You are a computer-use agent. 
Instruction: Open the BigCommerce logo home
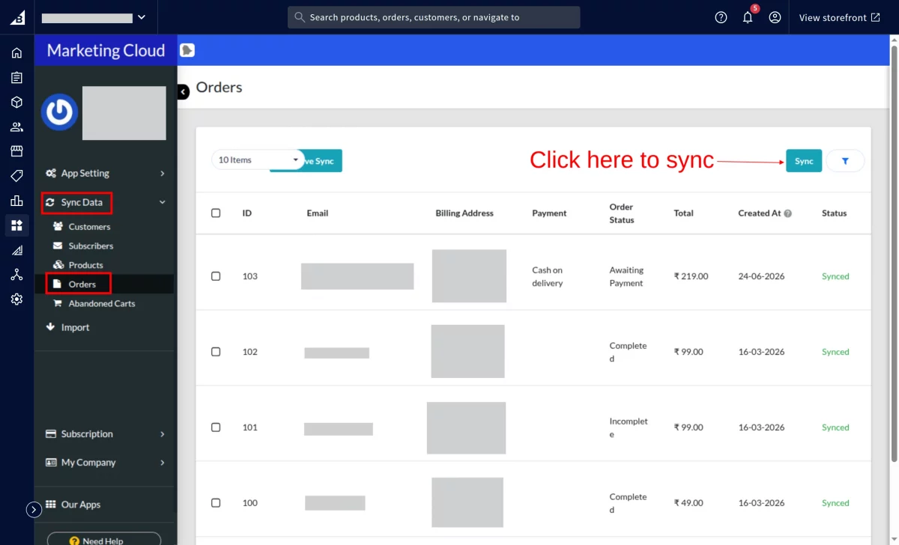pos(16,17)
